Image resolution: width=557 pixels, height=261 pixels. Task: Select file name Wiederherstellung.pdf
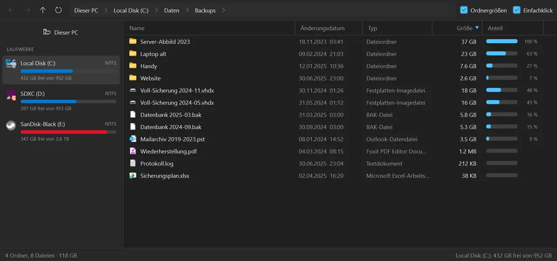click(168, 151)
